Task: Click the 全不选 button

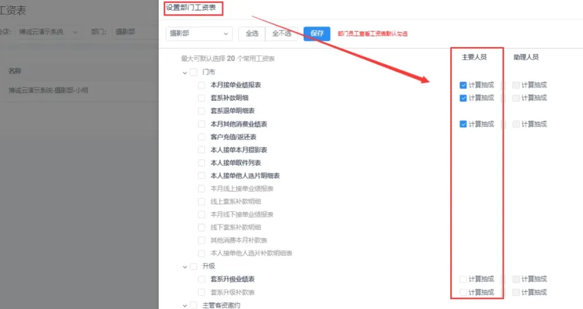Action: 282,34
